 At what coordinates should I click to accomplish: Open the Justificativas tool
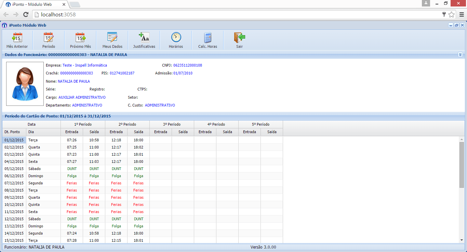click(144, 38)
